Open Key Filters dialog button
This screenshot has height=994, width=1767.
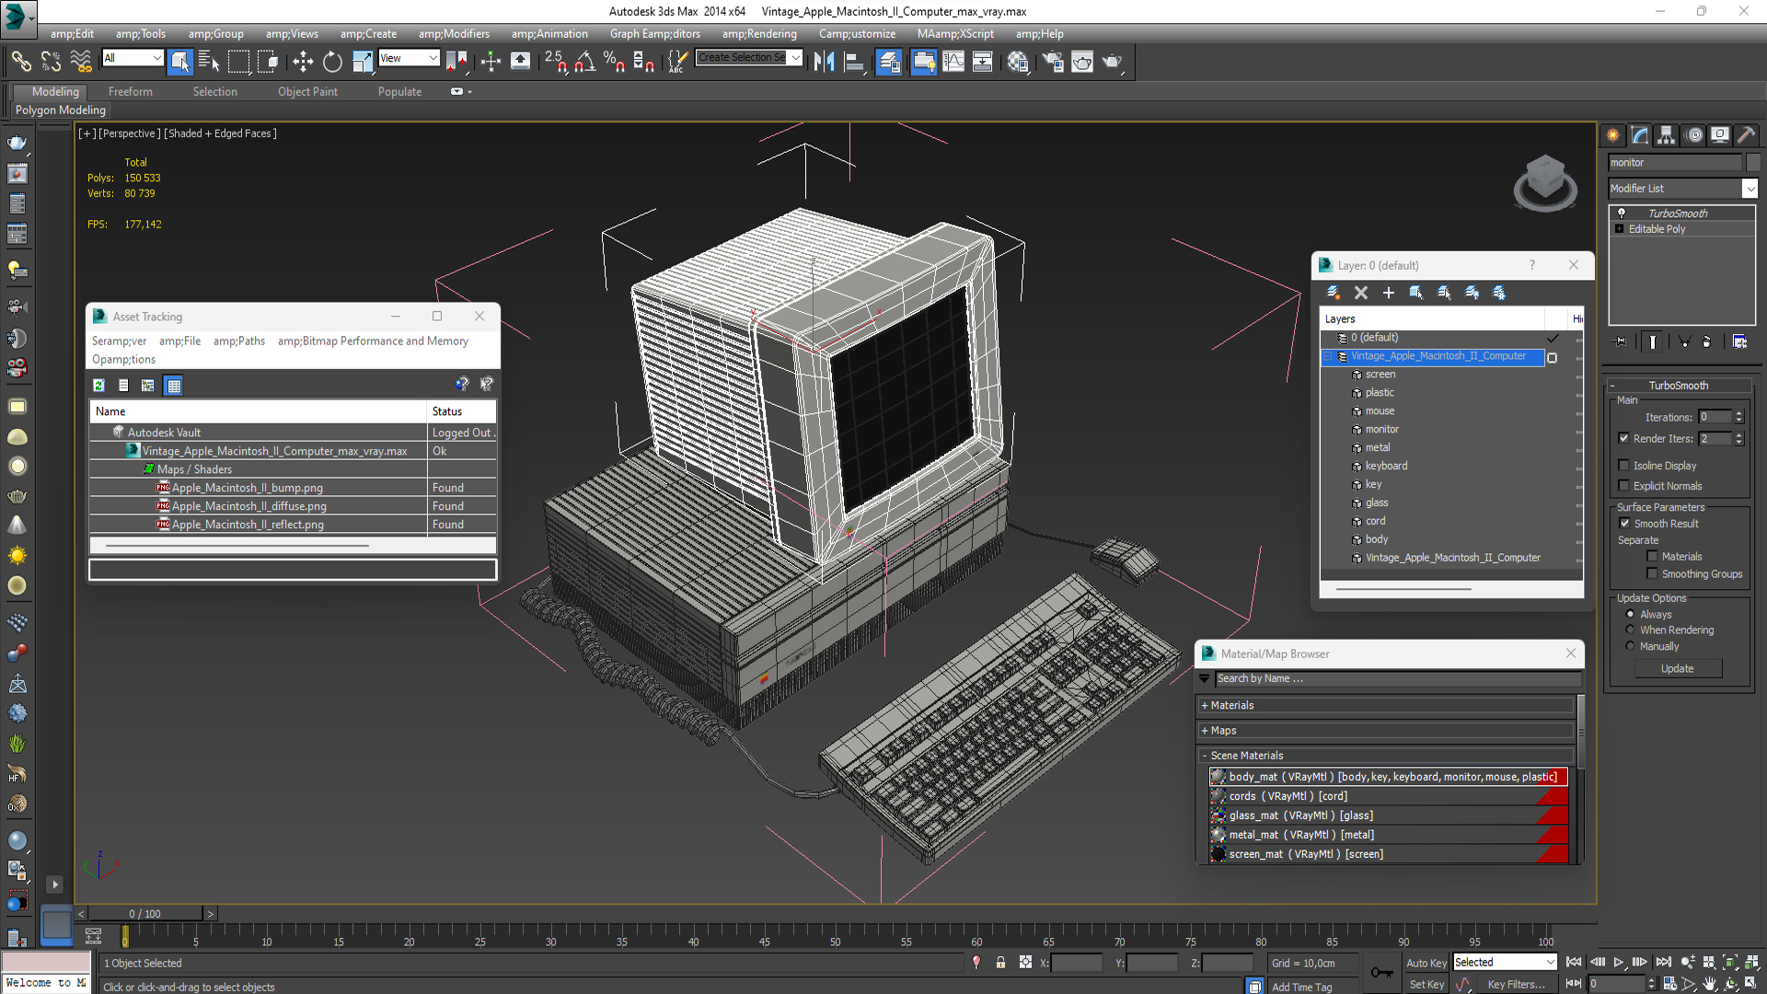point(1516,984)
